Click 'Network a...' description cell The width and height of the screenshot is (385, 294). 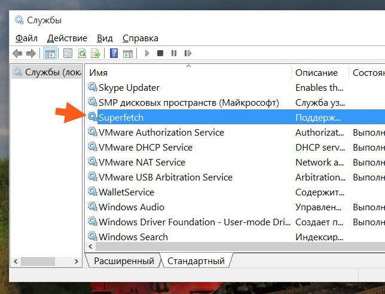[319, 163]
